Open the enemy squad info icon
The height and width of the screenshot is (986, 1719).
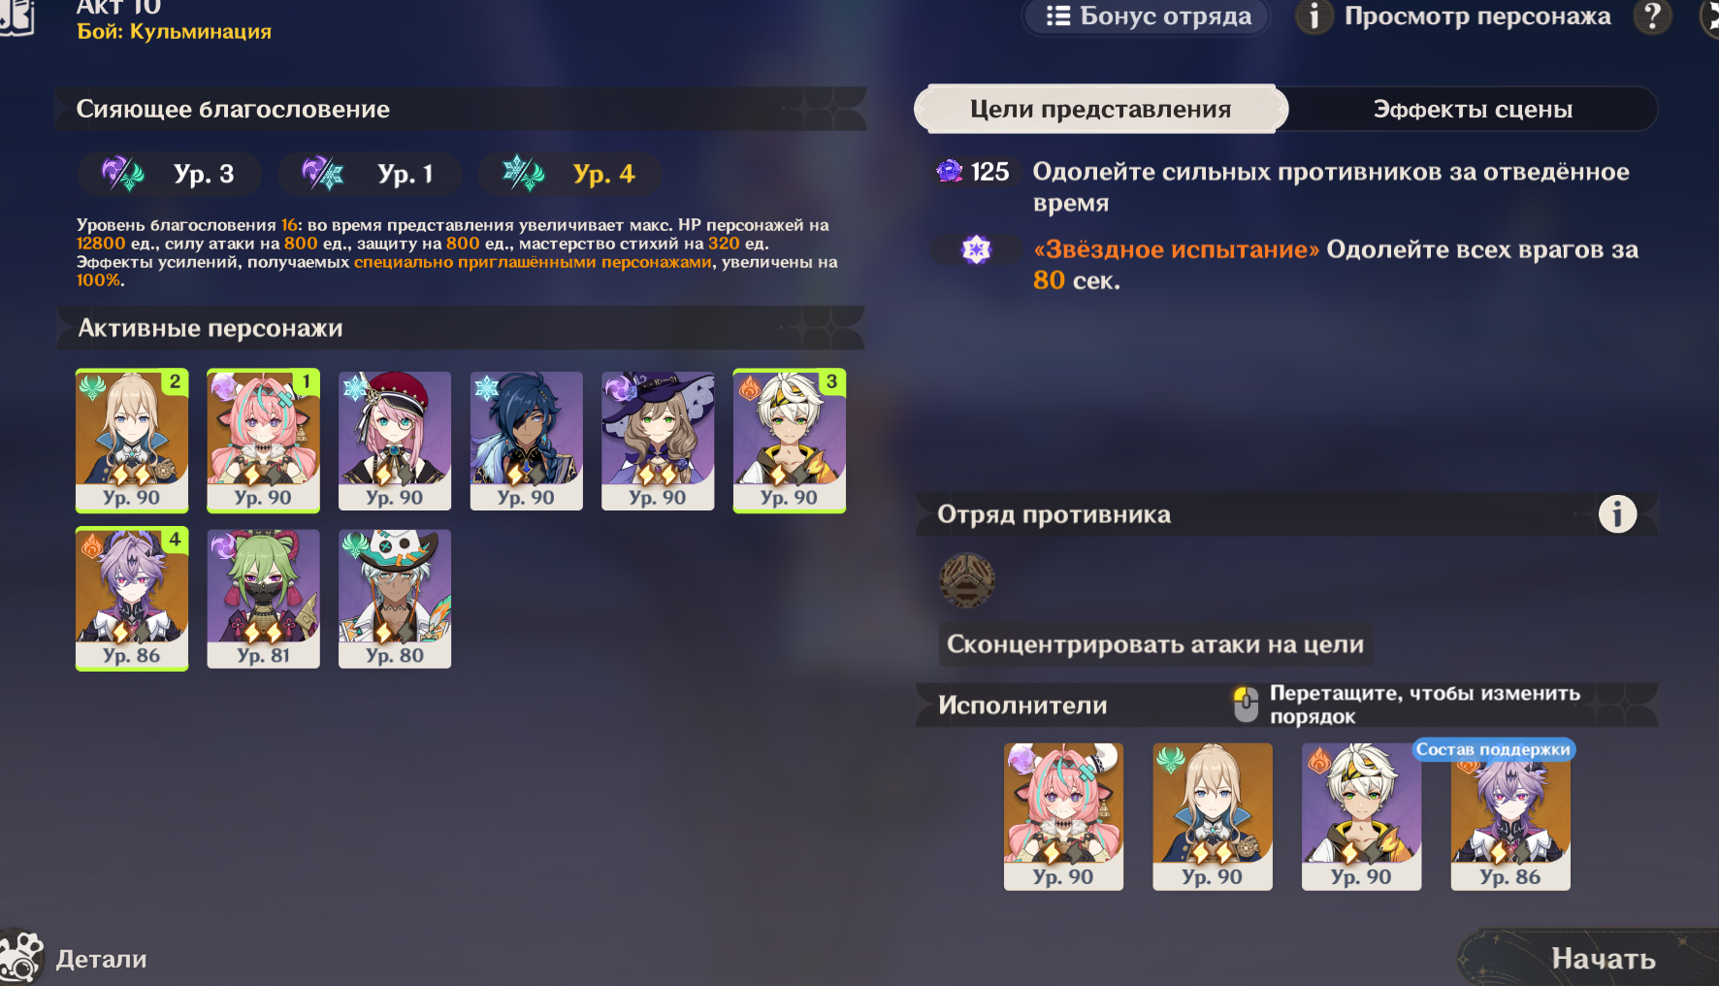(1617, 513)
